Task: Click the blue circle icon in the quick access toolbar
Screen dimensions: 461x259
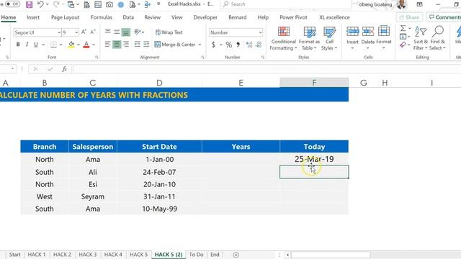Action: coord(121,4)
